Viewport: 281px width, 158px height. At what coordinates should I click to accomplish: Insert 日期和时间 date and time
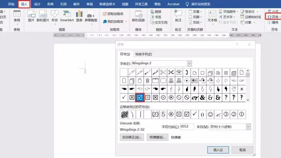pyautogui.click(x=251, y=17)
